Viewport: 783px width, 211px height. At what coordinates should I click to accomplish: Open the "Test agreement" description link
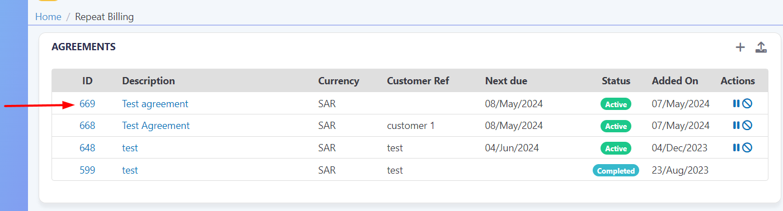[155, 104]
